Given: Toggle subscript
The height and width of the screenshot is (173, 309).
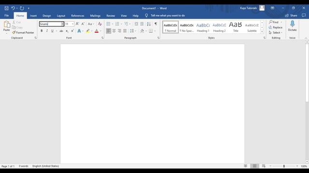Looking at the screenshot, I should pyautogui.click(x=67, y=31).
